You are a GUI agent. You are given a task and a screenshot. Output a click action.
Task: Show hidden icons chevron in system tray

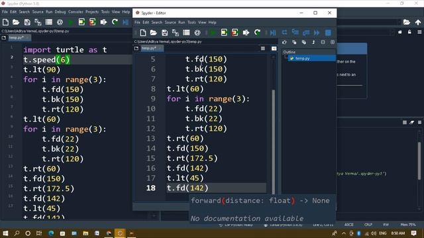coord(344,233)
